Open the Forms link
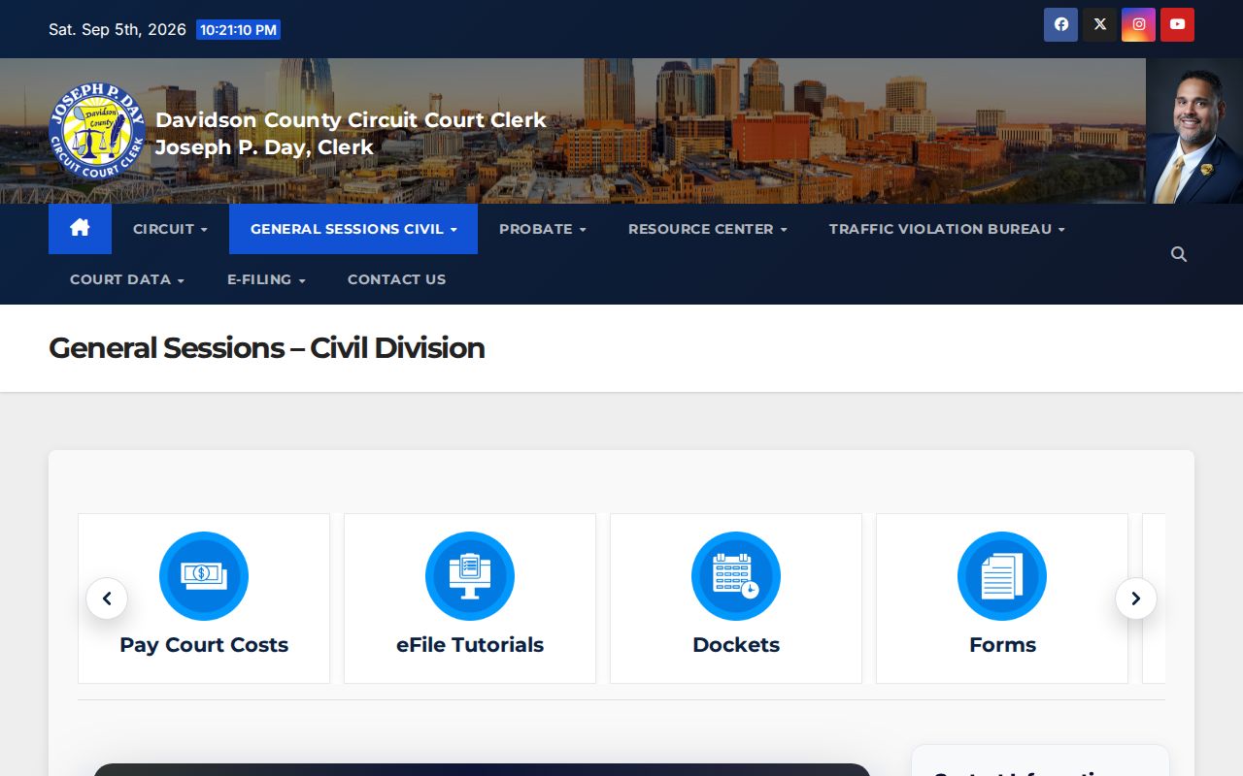This screenshot has height=776, width=1243. [1002, 645]
